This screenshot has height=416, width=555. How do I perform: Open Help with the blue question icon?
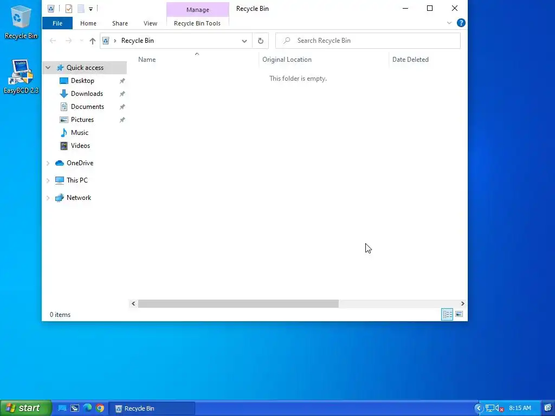(x=461, y=23)
